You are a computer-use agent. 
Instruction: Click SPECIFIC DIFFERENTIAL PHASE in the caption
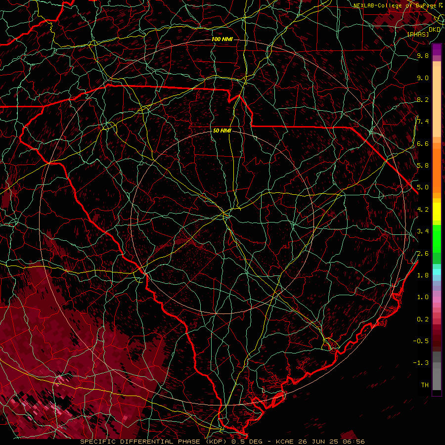[141, 442]
